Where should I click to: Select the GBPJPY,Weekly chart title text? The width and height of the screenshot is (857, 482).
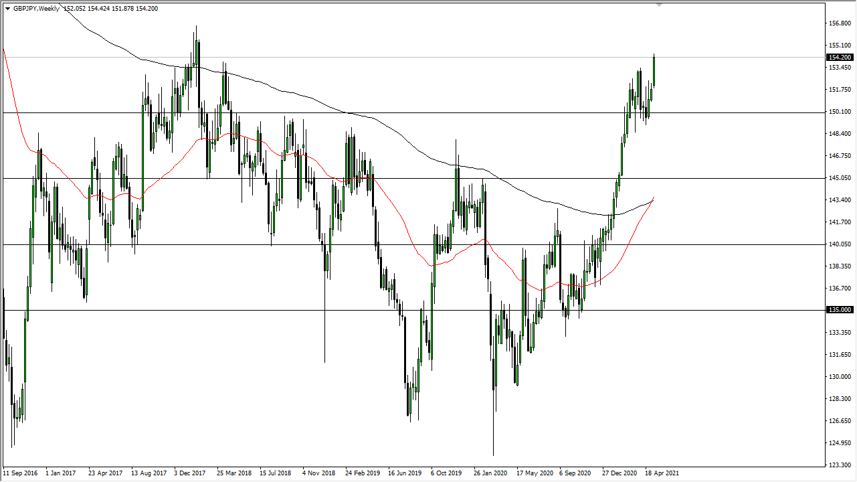[37, 9]
